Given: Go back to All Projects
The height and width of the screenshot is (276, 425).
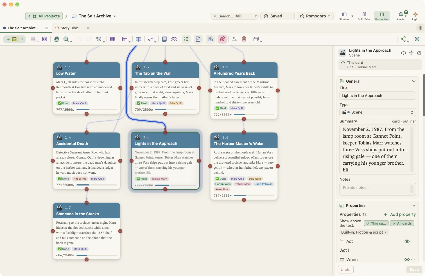Looking at the screenshot, I should 44,16.
